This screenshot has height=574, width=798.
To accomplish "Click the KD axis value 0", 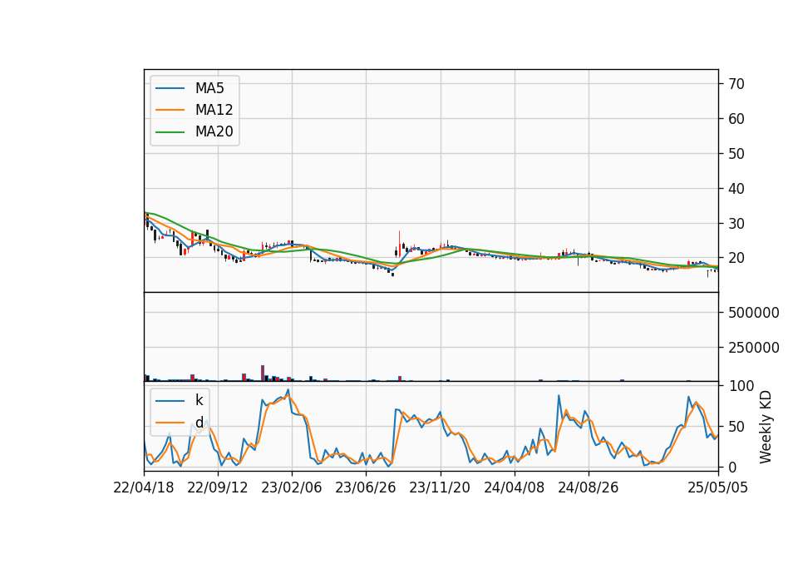I will click(732, 467).
